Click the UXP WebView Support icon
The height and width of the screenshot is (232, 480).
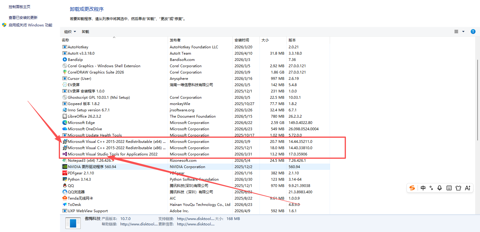tap(64, 211)
